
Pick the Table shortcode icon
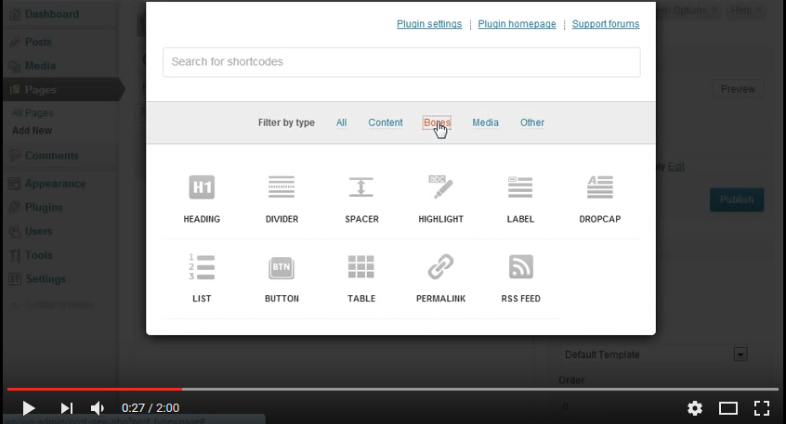tap(361, 267)
